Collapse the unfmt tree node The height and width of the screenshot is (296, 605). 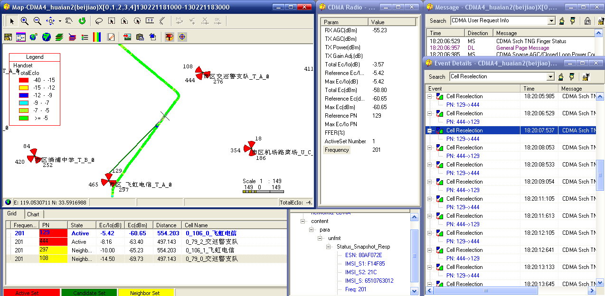(x=320, y=238)
